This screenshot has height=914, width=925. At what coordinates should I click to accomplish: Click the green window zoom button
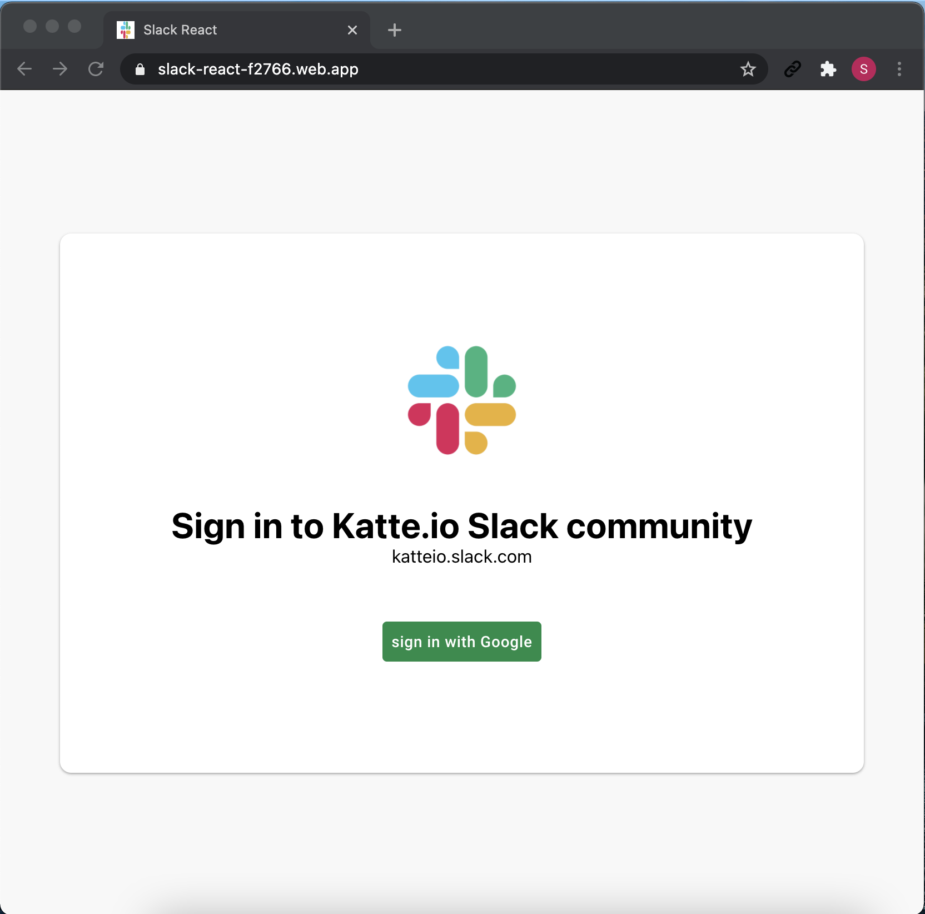(74, 26)
